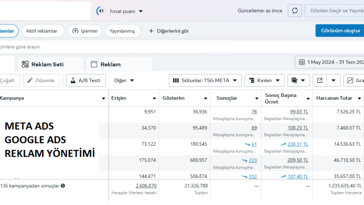Click the info icon near 136 kampanyadan sonuçlar
The height and width of the screenshot is (205, 364).
pos(63,186)
